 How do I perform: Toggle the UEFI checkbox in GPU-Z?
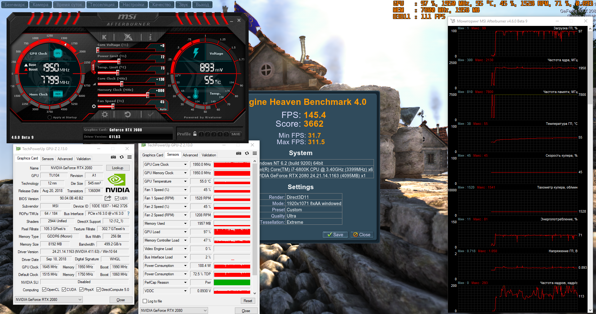[117, 199]
